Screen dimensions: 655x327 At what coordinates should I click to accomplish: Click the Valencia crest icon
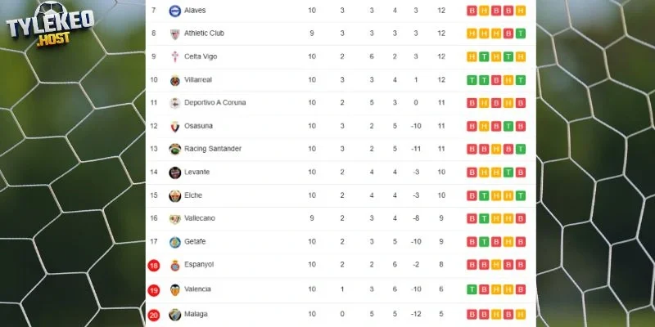[x=174, y=289]
